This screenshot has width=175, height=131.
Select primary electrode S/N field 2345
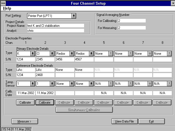point(45,59)
